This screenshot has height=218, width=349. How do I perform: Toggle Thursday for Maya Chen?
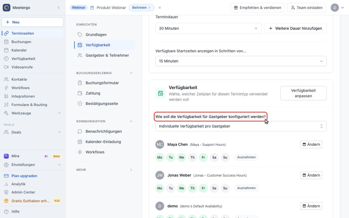click(192, 157)
